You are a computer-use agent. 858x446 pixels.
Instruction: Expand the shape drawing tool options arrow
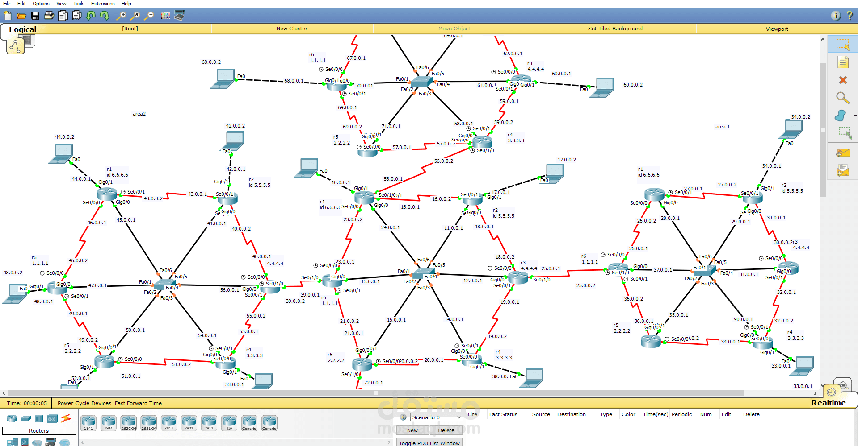tap(855, 115)
